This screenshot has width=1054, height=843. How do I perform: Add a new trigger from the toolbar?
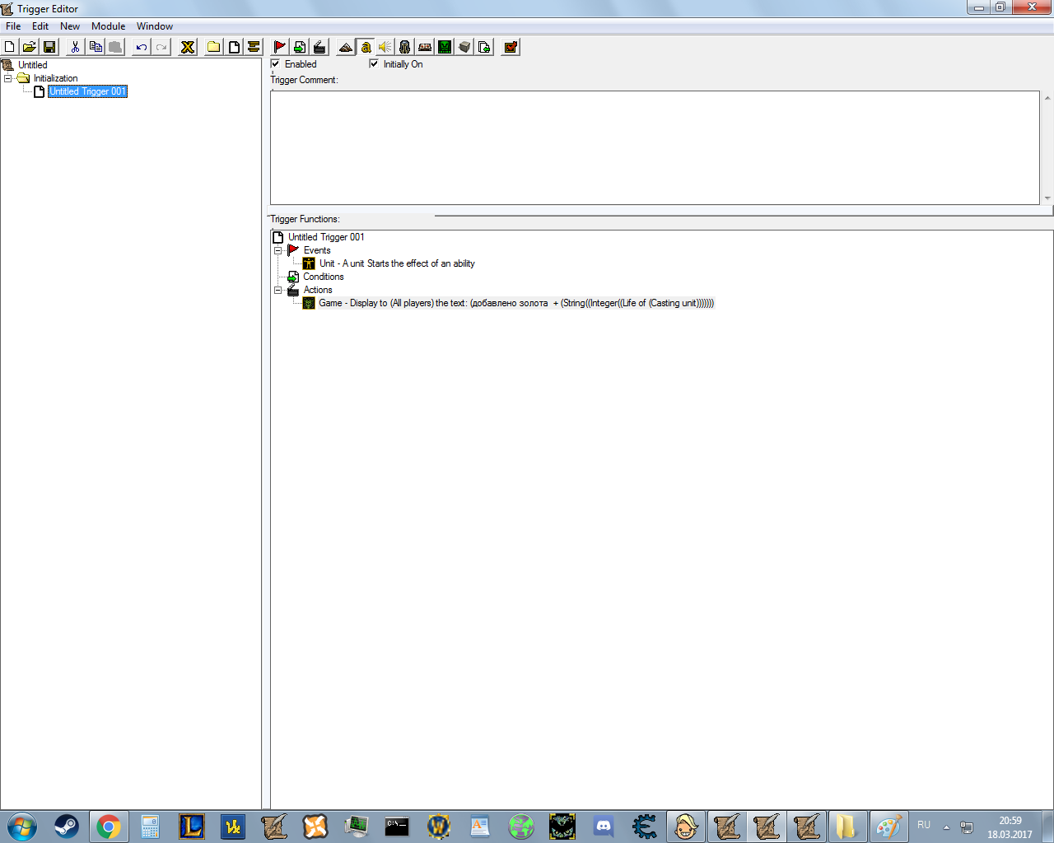234,47
